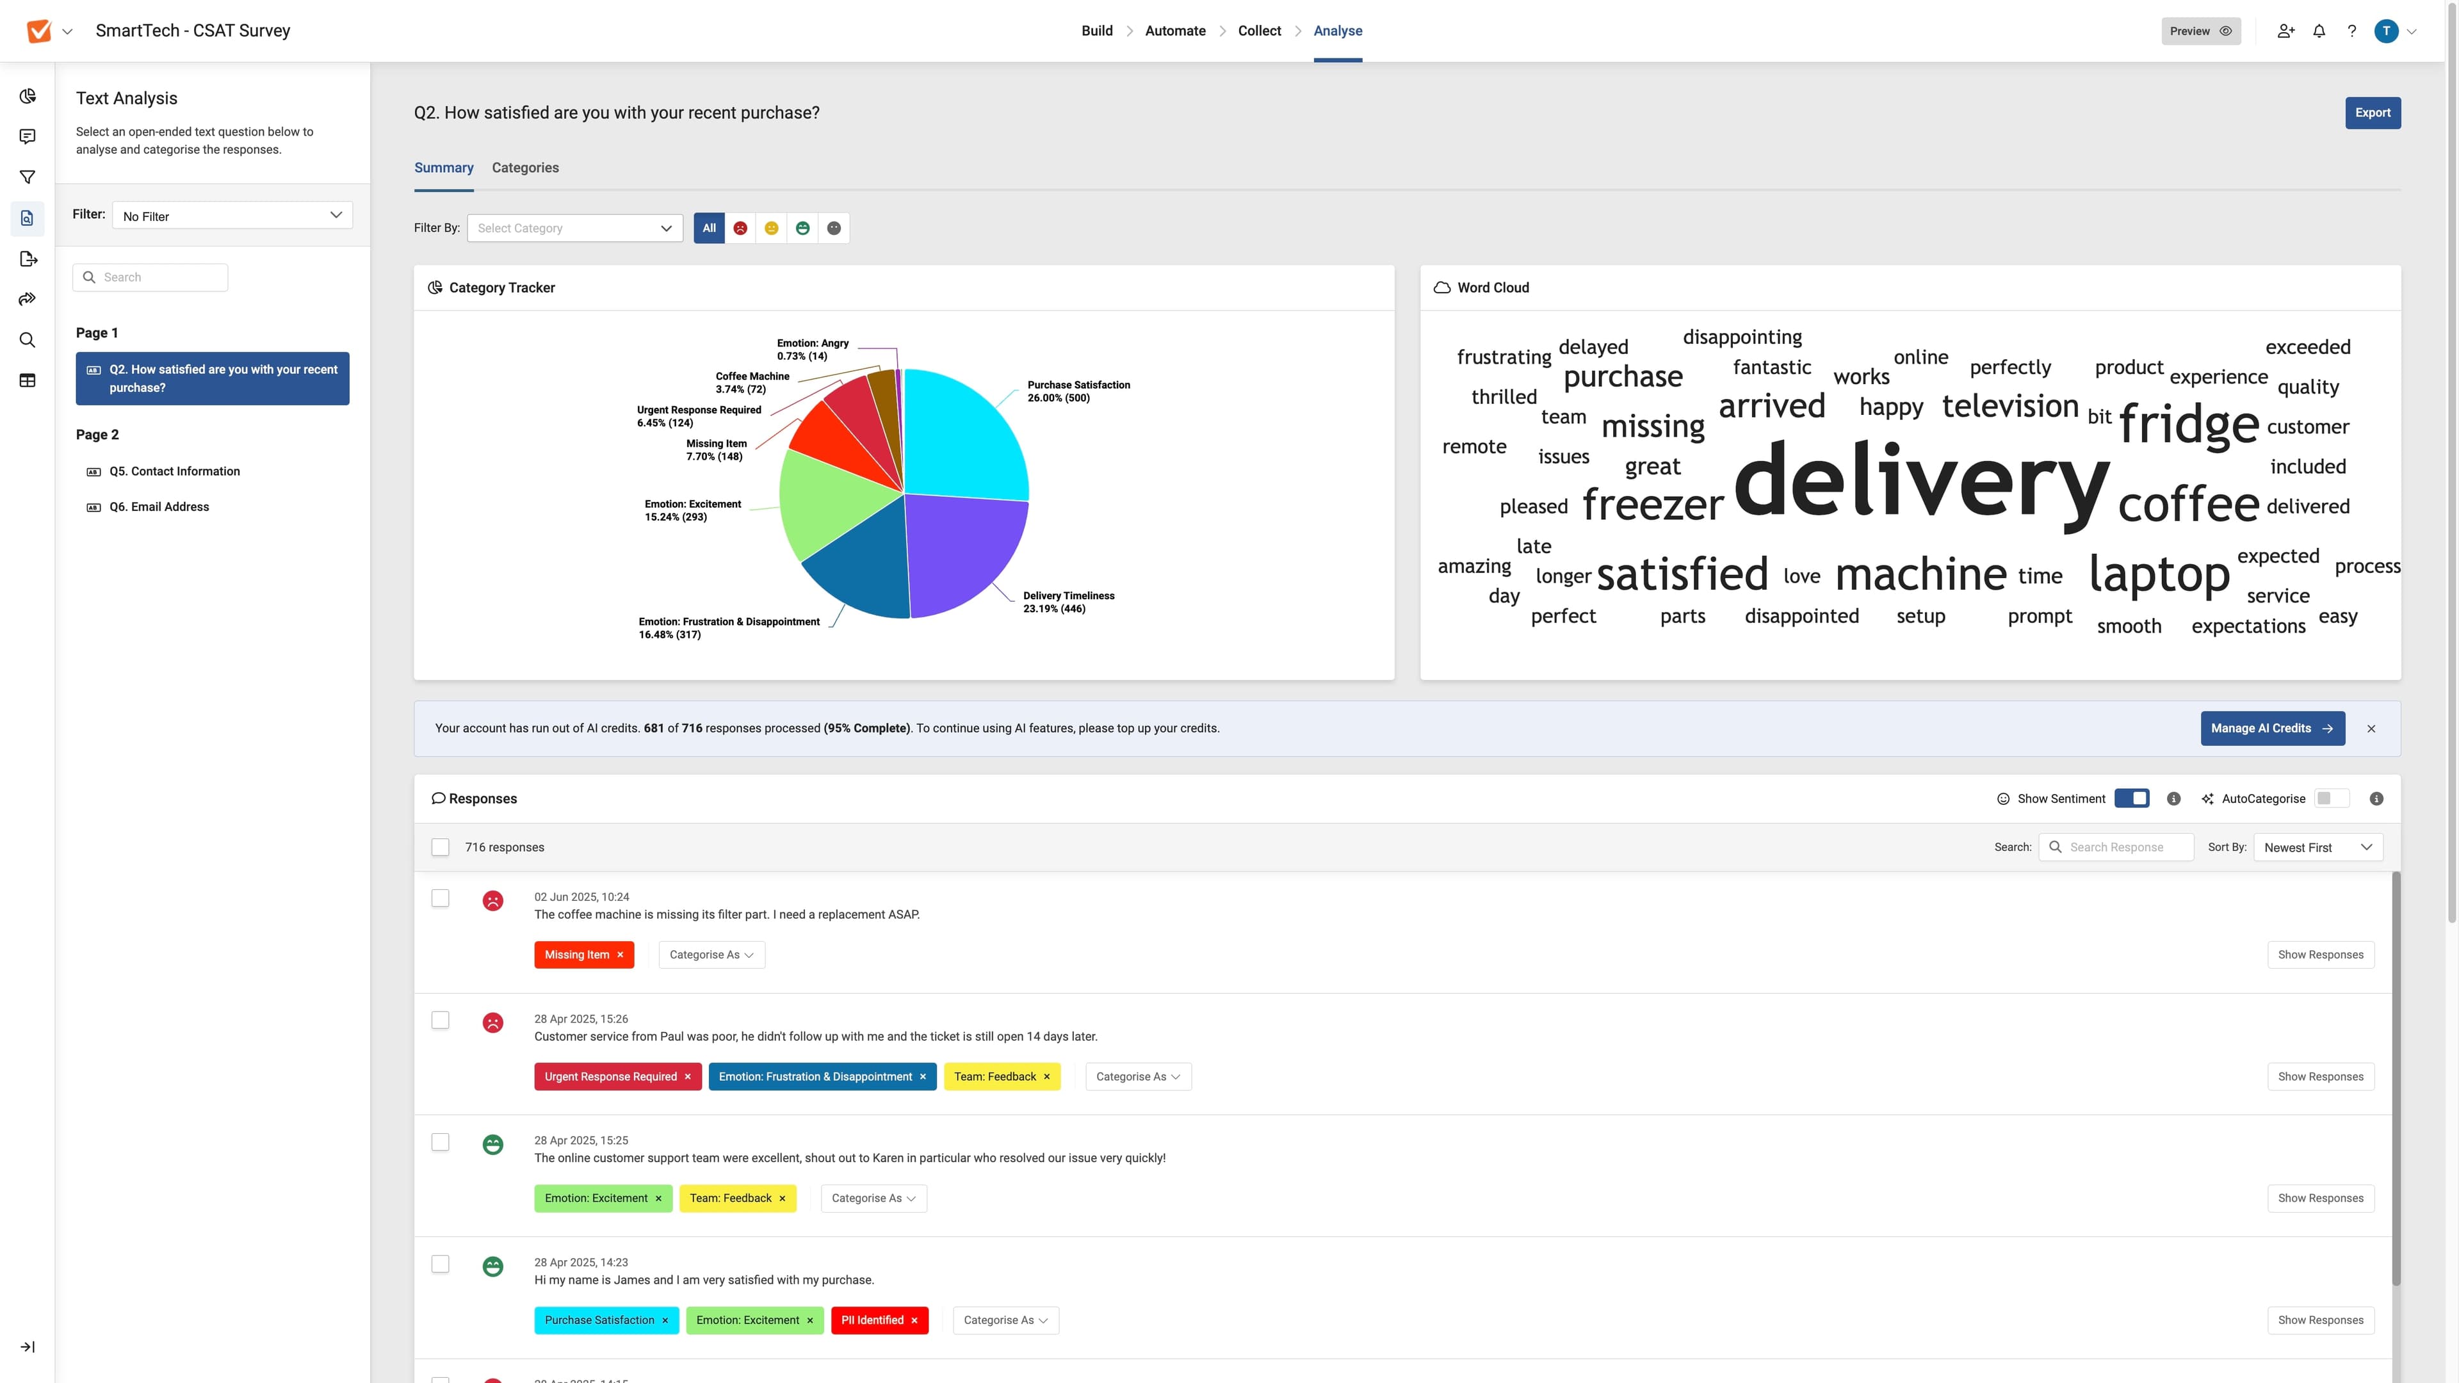The height and width of the screenshot is (1383, 2459).
Task: Go to the Build step
Action: coord(1097,31)
